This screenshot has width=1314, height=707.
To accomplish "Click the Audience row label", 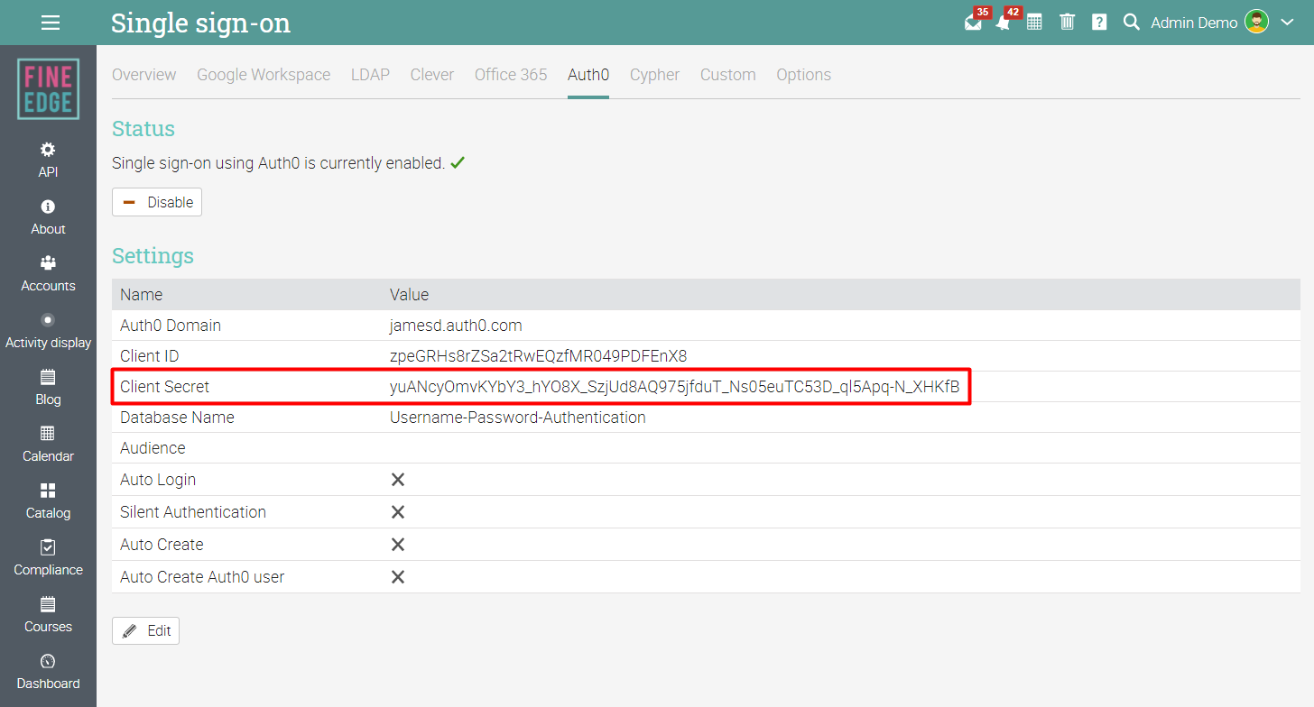I will (153, 448).
